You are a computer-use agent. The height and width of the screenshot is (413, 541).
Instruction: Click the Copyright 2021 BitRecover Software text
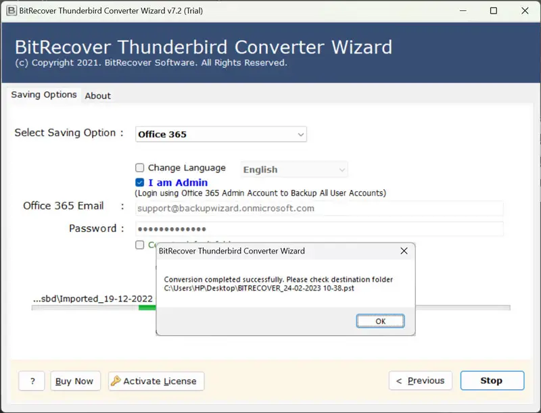(151, 63)
